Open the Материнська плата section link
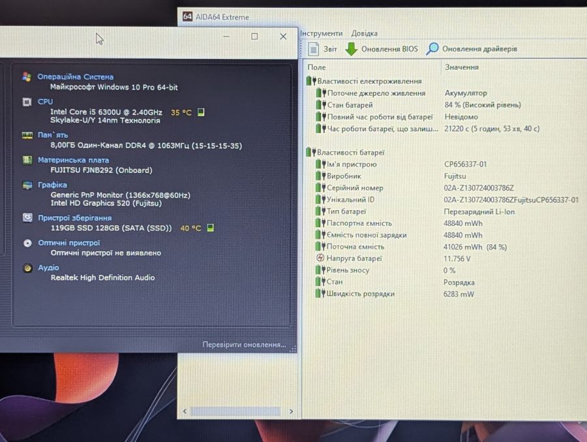 [x=73, y=160]
